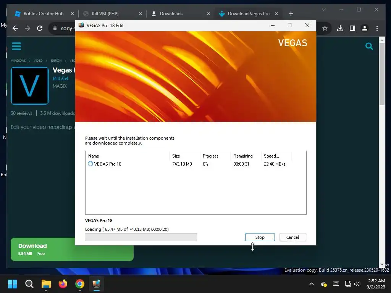The image size is (391, 293).
Task: Open the clock and date panel
Action: coord(376,284)
